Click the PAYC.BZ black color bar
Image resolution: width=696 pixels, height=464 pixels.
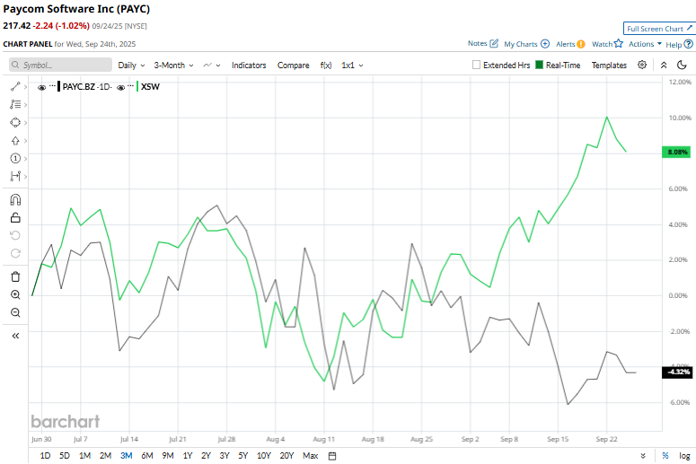[x=58, y=86]
